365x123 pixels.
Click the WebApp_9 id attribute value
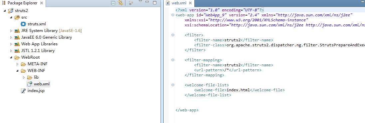(x=215, y=15)
